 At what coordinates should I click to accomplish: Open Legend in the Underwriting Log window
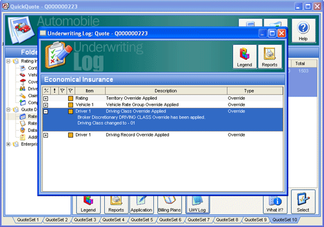pyautogui.click(x=245, y=56)
